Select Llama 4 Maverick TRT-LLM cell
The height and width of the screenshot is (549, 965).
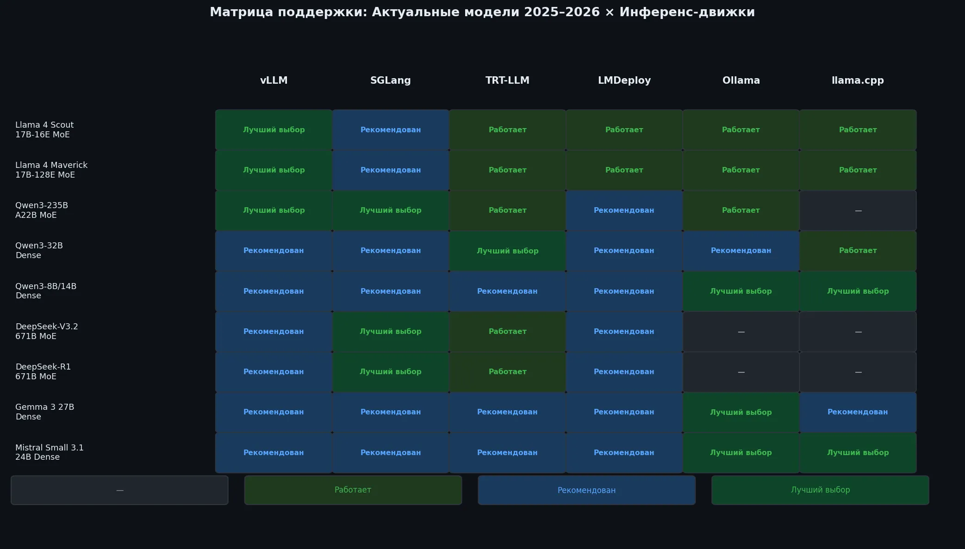coord(507,170)
